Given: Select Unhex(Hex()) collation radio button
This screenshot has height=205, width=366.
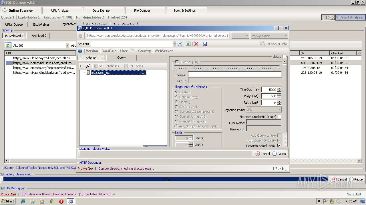Looking at the screenshot, I should 176,97.
